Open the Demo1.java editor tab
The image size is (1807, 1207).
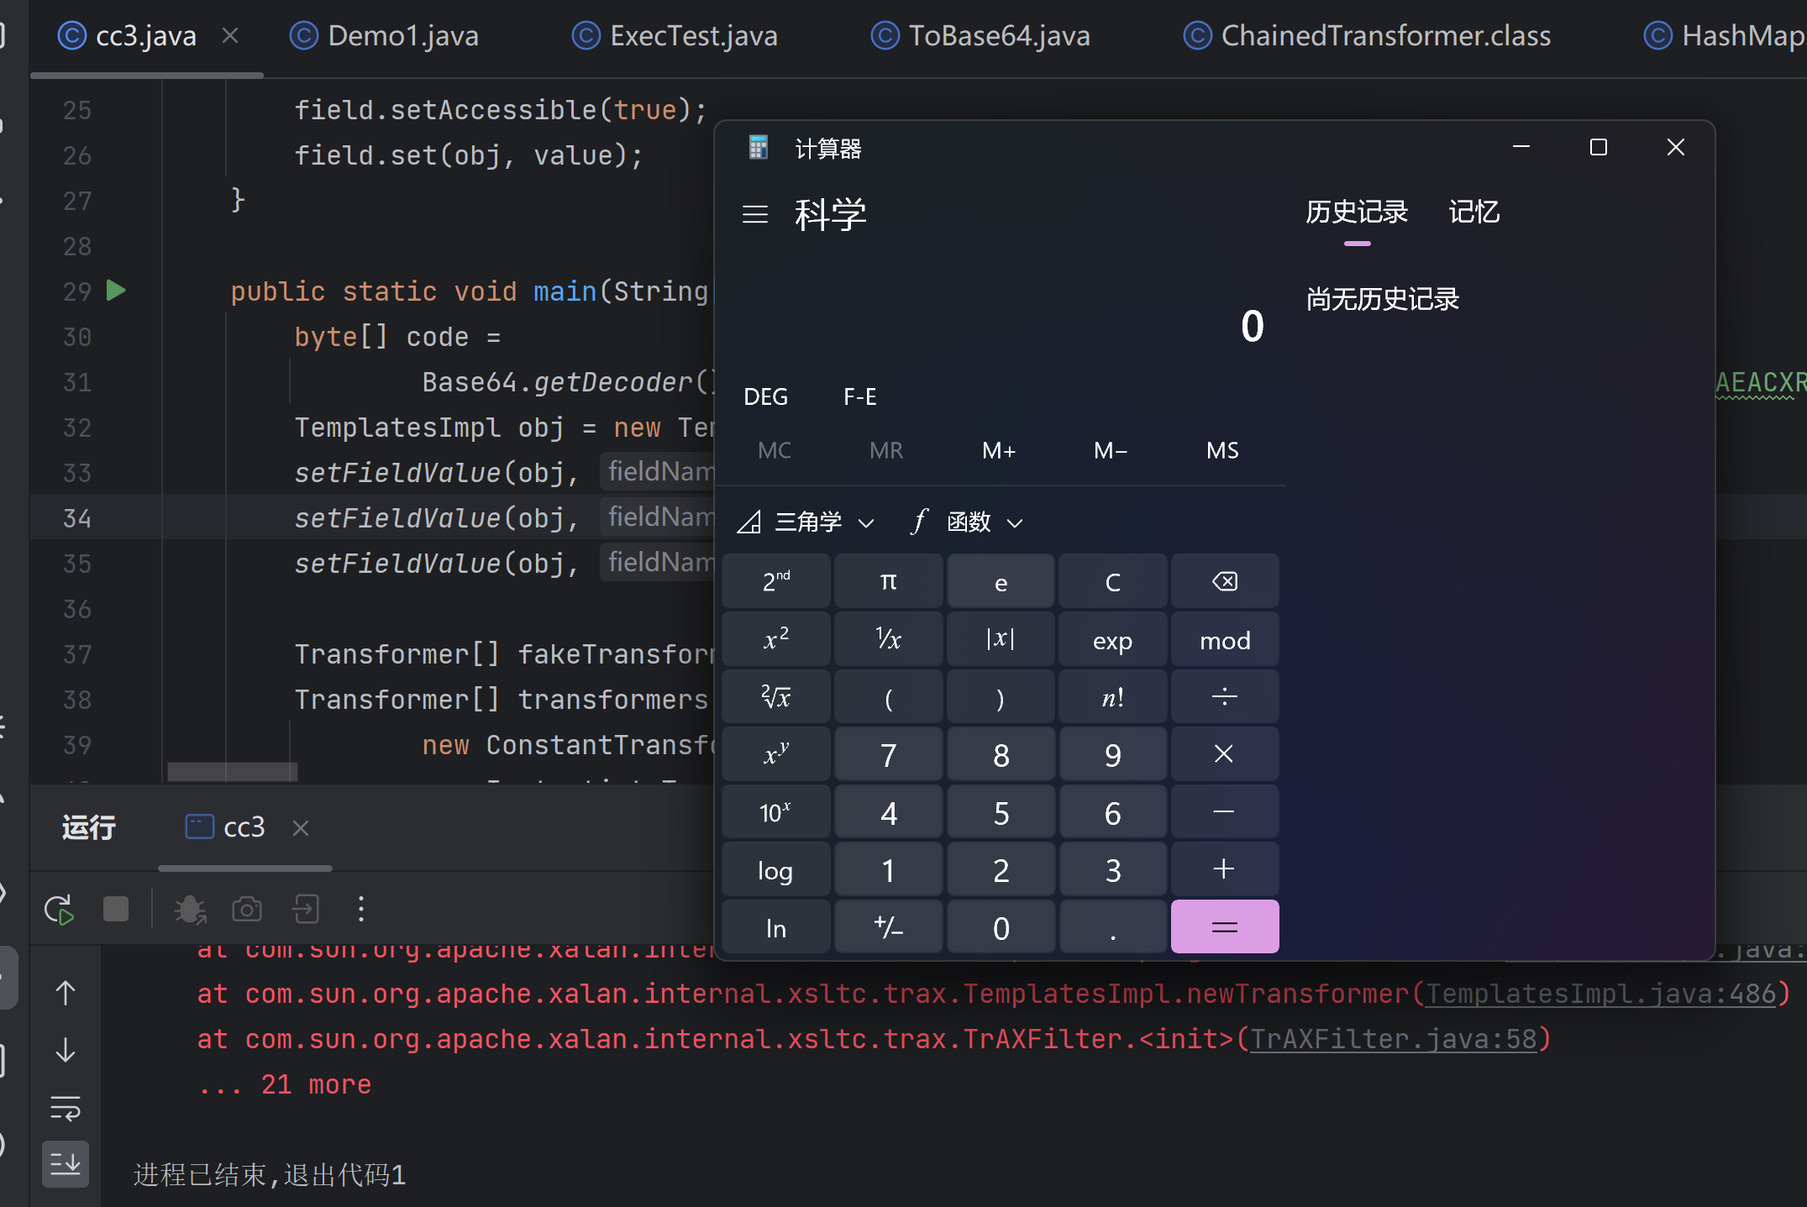pos(386,36)
